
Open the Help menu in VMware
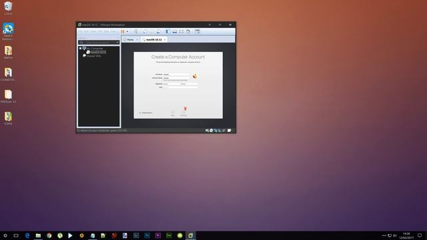(x=113, y=31)
